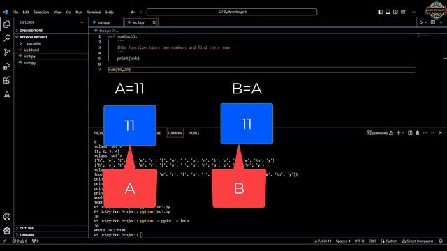The image size is (447, 251).
Task: Toggle the secondary side bar layout
Action: (x=395, y=12)
